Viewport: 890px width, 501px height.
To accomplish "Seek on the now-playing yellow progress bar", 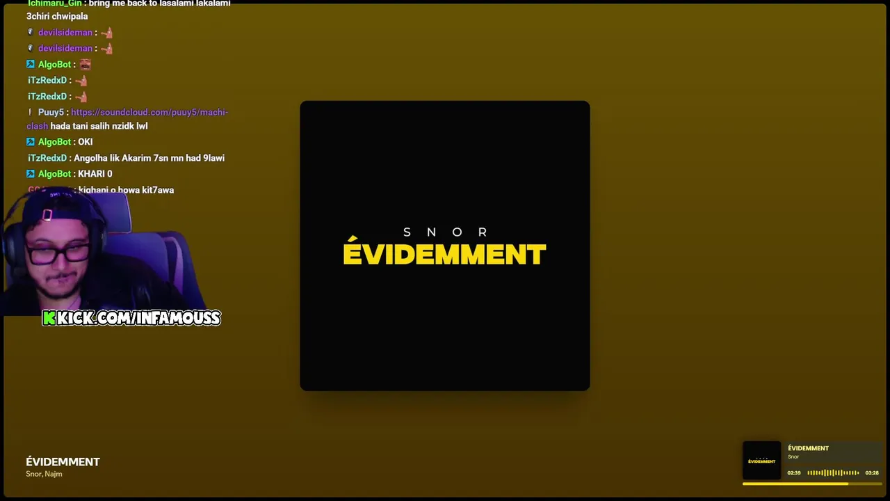I will point(812,484).
